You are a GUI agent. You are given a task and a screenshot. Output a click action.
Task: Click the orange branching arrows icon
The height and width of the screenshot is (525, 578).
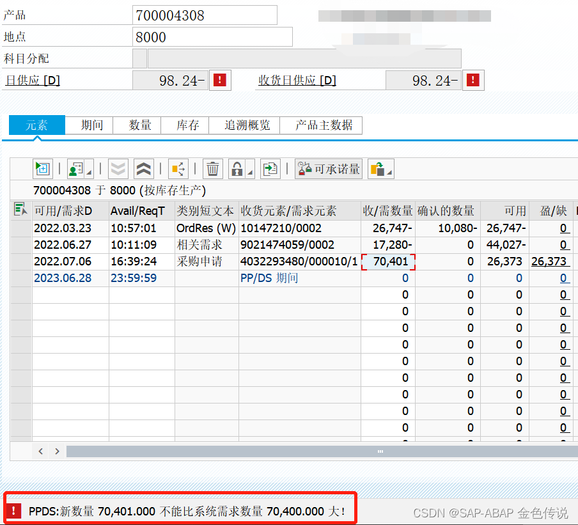click(x=178, y=169)
